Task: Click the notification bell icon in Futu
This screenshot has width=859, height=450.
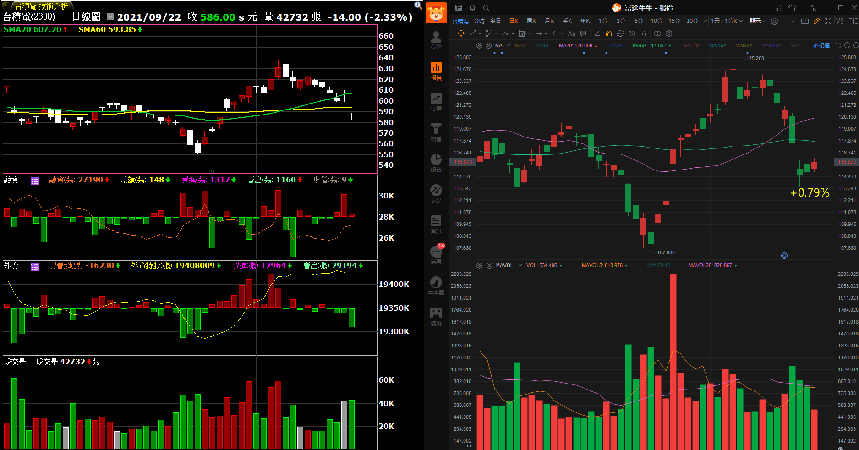Action: click(472, 8)
